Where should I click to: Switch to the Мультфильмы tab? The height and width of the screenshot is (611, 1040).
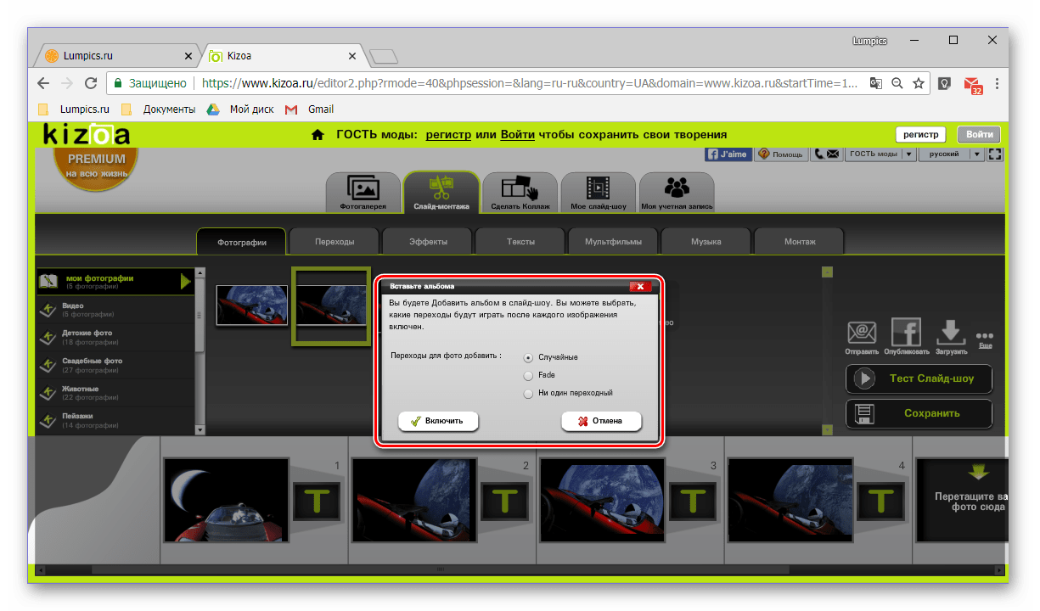pos(614,242)
